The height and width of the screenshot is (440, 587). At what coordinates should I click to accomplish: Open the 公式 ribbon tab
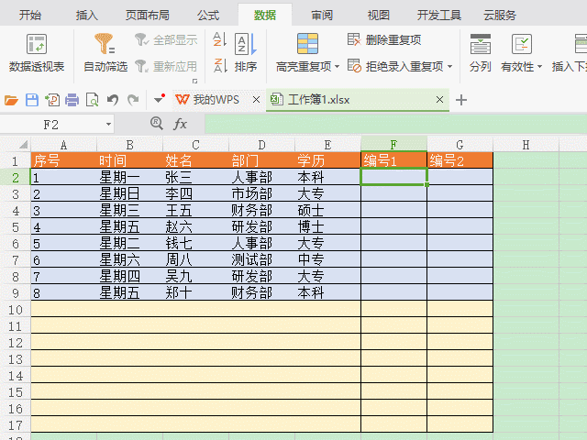click(208, 15)
